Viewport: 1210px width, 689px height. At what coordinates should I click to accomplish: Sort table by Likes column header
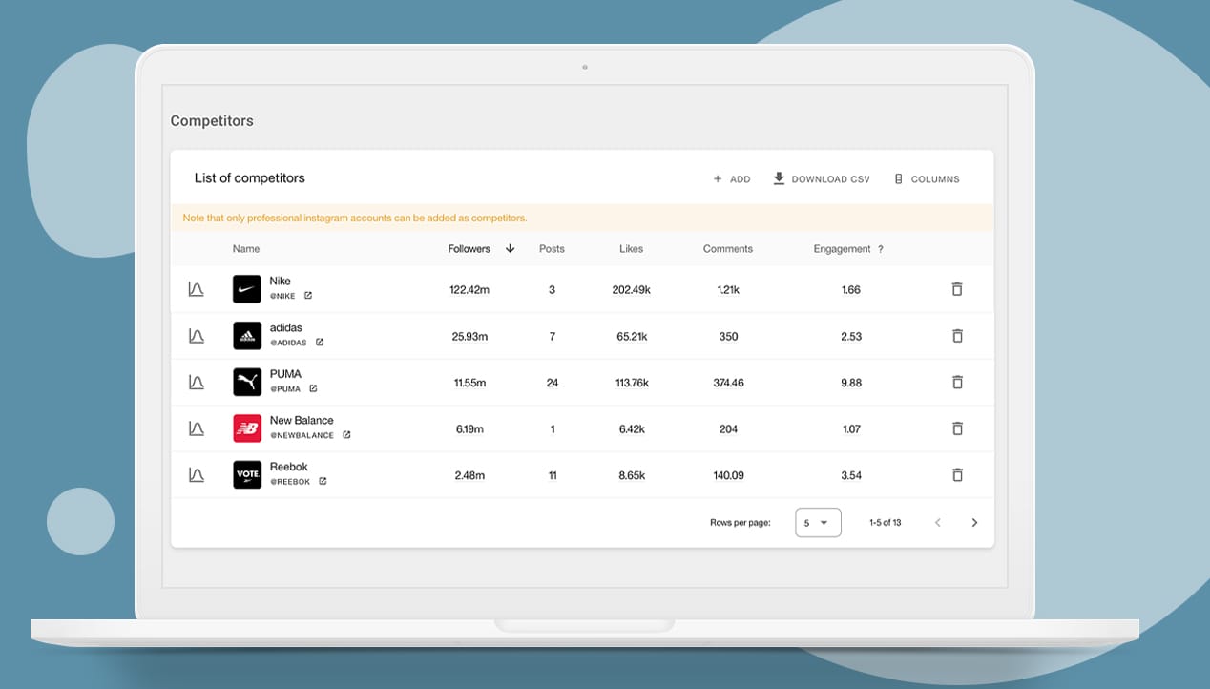click(631, 249)
